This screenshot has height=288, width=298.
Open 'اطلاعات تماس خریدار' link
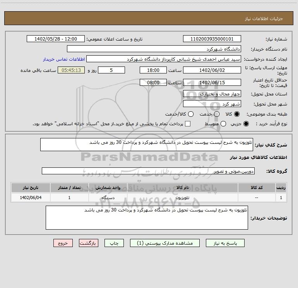64,59
